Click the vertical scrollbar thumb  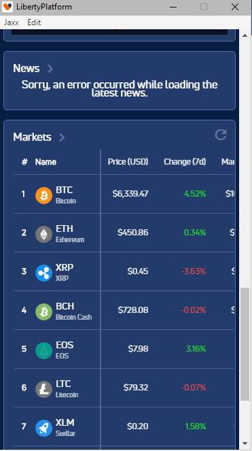[x=245, y=344]
